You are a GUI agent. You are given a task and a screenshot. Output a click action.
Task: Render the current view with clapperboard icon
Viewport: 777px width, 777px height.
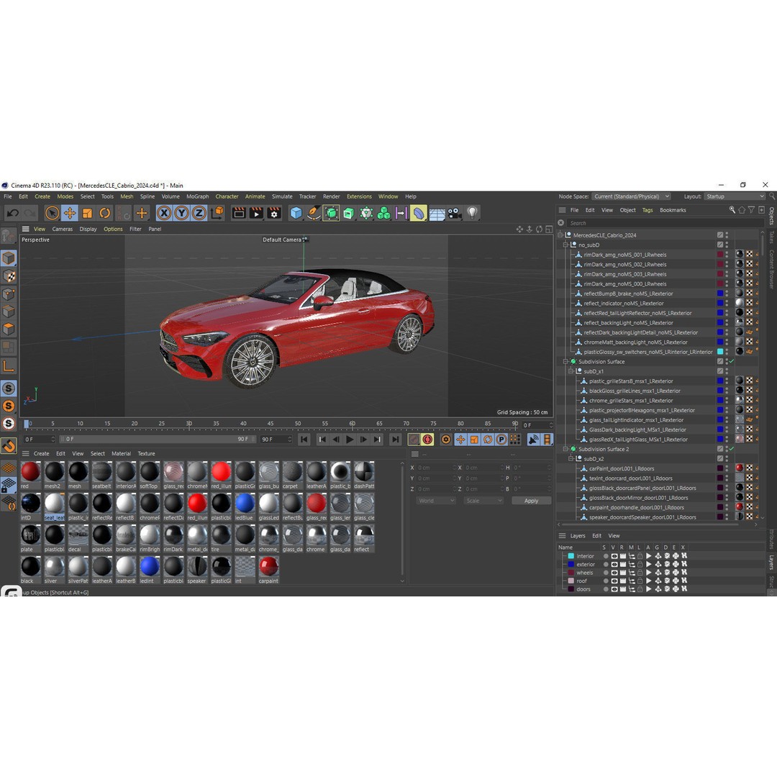click(239, 213)
